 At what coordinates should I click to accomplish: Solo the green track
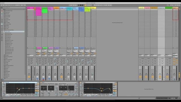[43, 78]
